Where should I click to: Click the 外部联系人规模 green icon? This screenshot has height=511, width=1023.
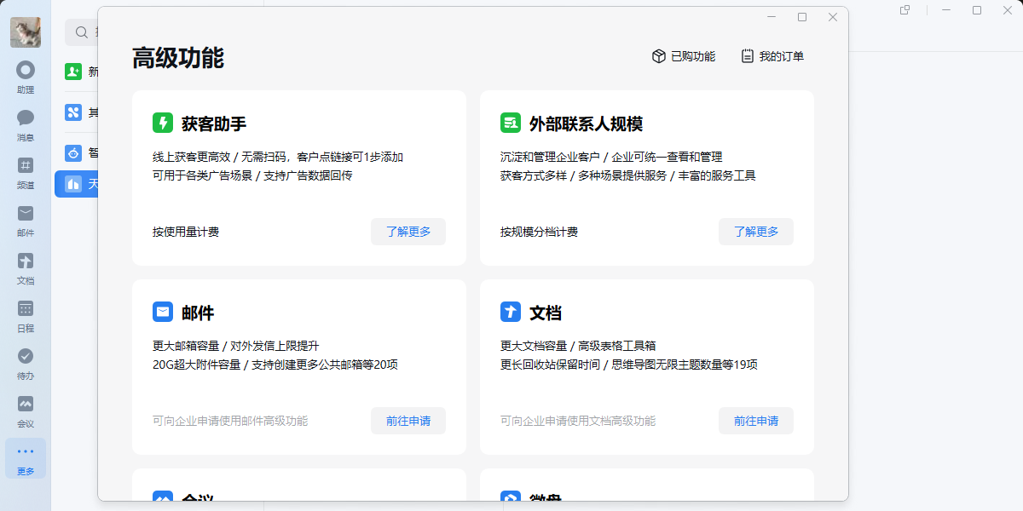click(x=511, y=123)
